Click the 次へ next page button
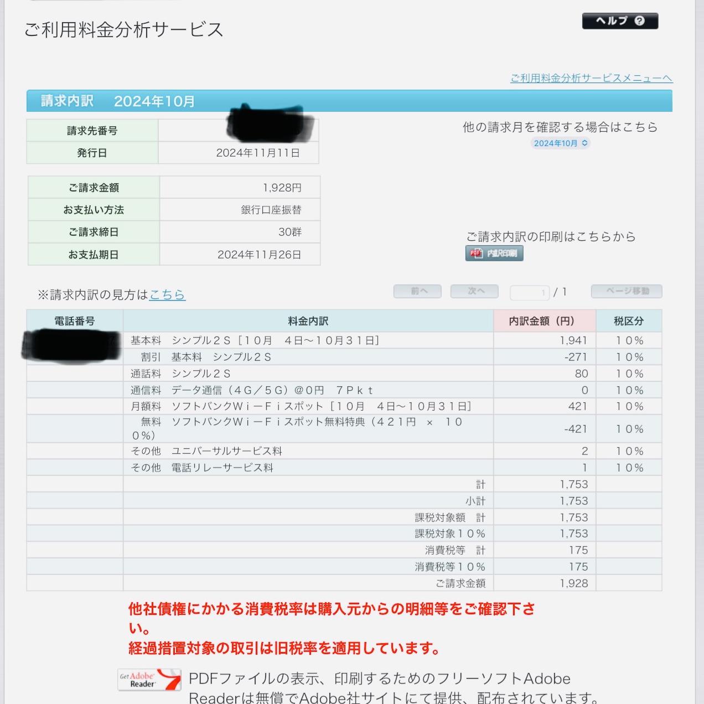 click(474, 291)
